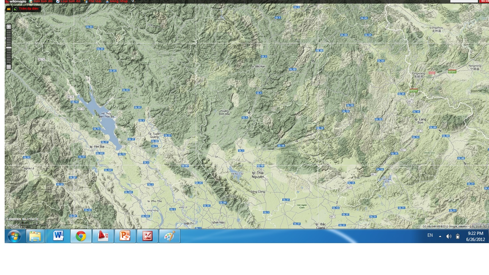
Task: Click the small yellow ruler icon button
Action: 9,9
